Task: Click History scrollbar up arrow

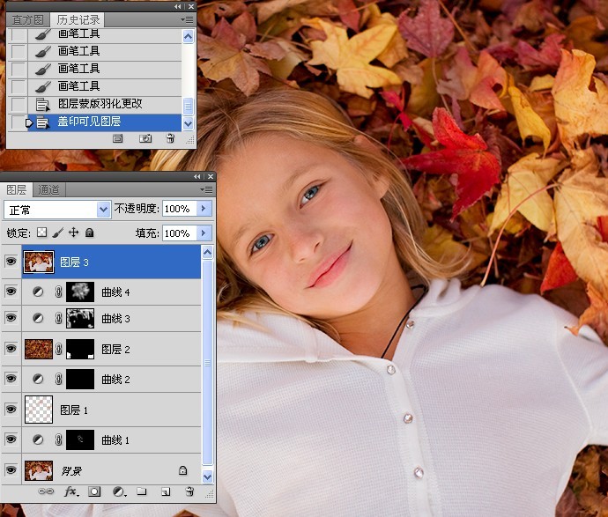Action: 188,37
